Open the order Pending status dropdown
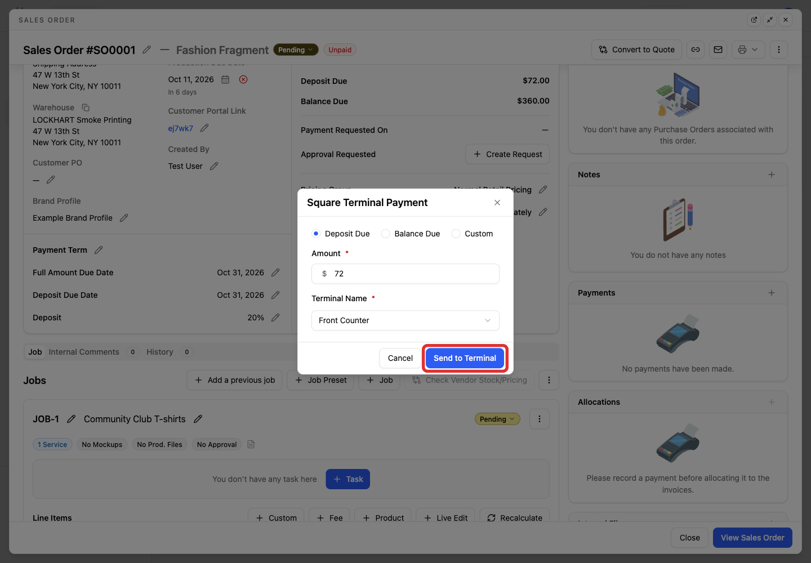 click(296, 50)
